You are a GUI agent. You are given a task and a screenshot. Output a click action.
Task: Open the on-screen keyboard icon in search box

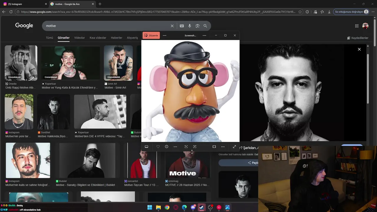pyautogui.click(x=182, y=26)
